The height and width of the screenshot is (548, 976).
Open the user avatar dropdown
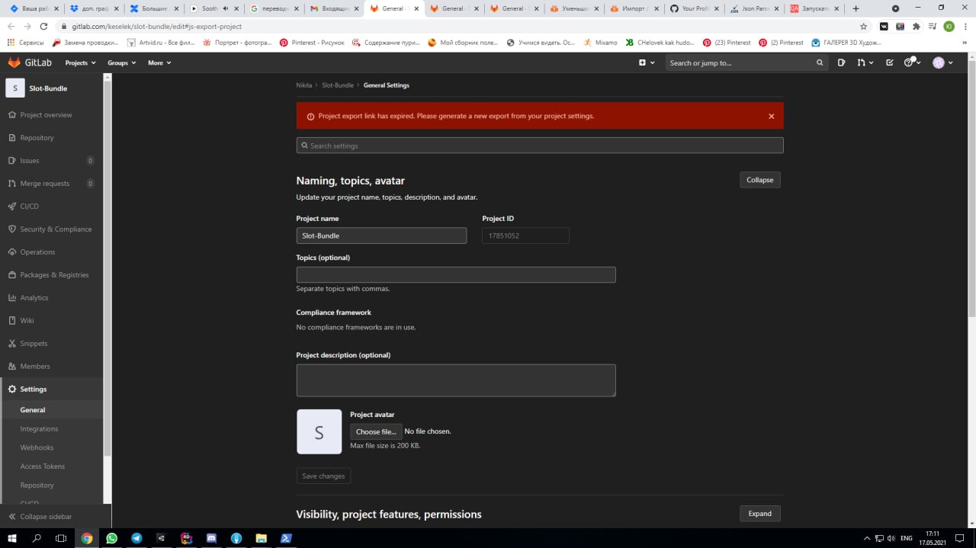(942, 62)
